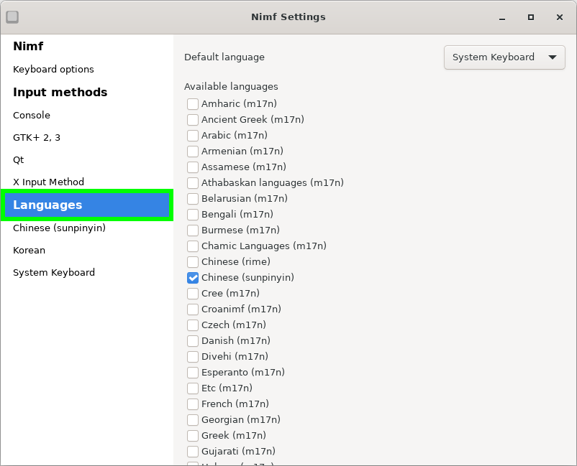Viewport: 577px width, 466px height.
Task: Close the Nimf Settings window
Action: (x=559, y=17)
